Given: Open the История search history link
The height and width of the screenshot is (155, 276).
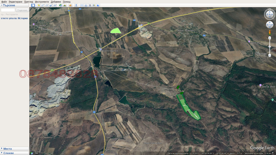Looking at the screenshot, I should pyautogui.click(x=23, y=18).
